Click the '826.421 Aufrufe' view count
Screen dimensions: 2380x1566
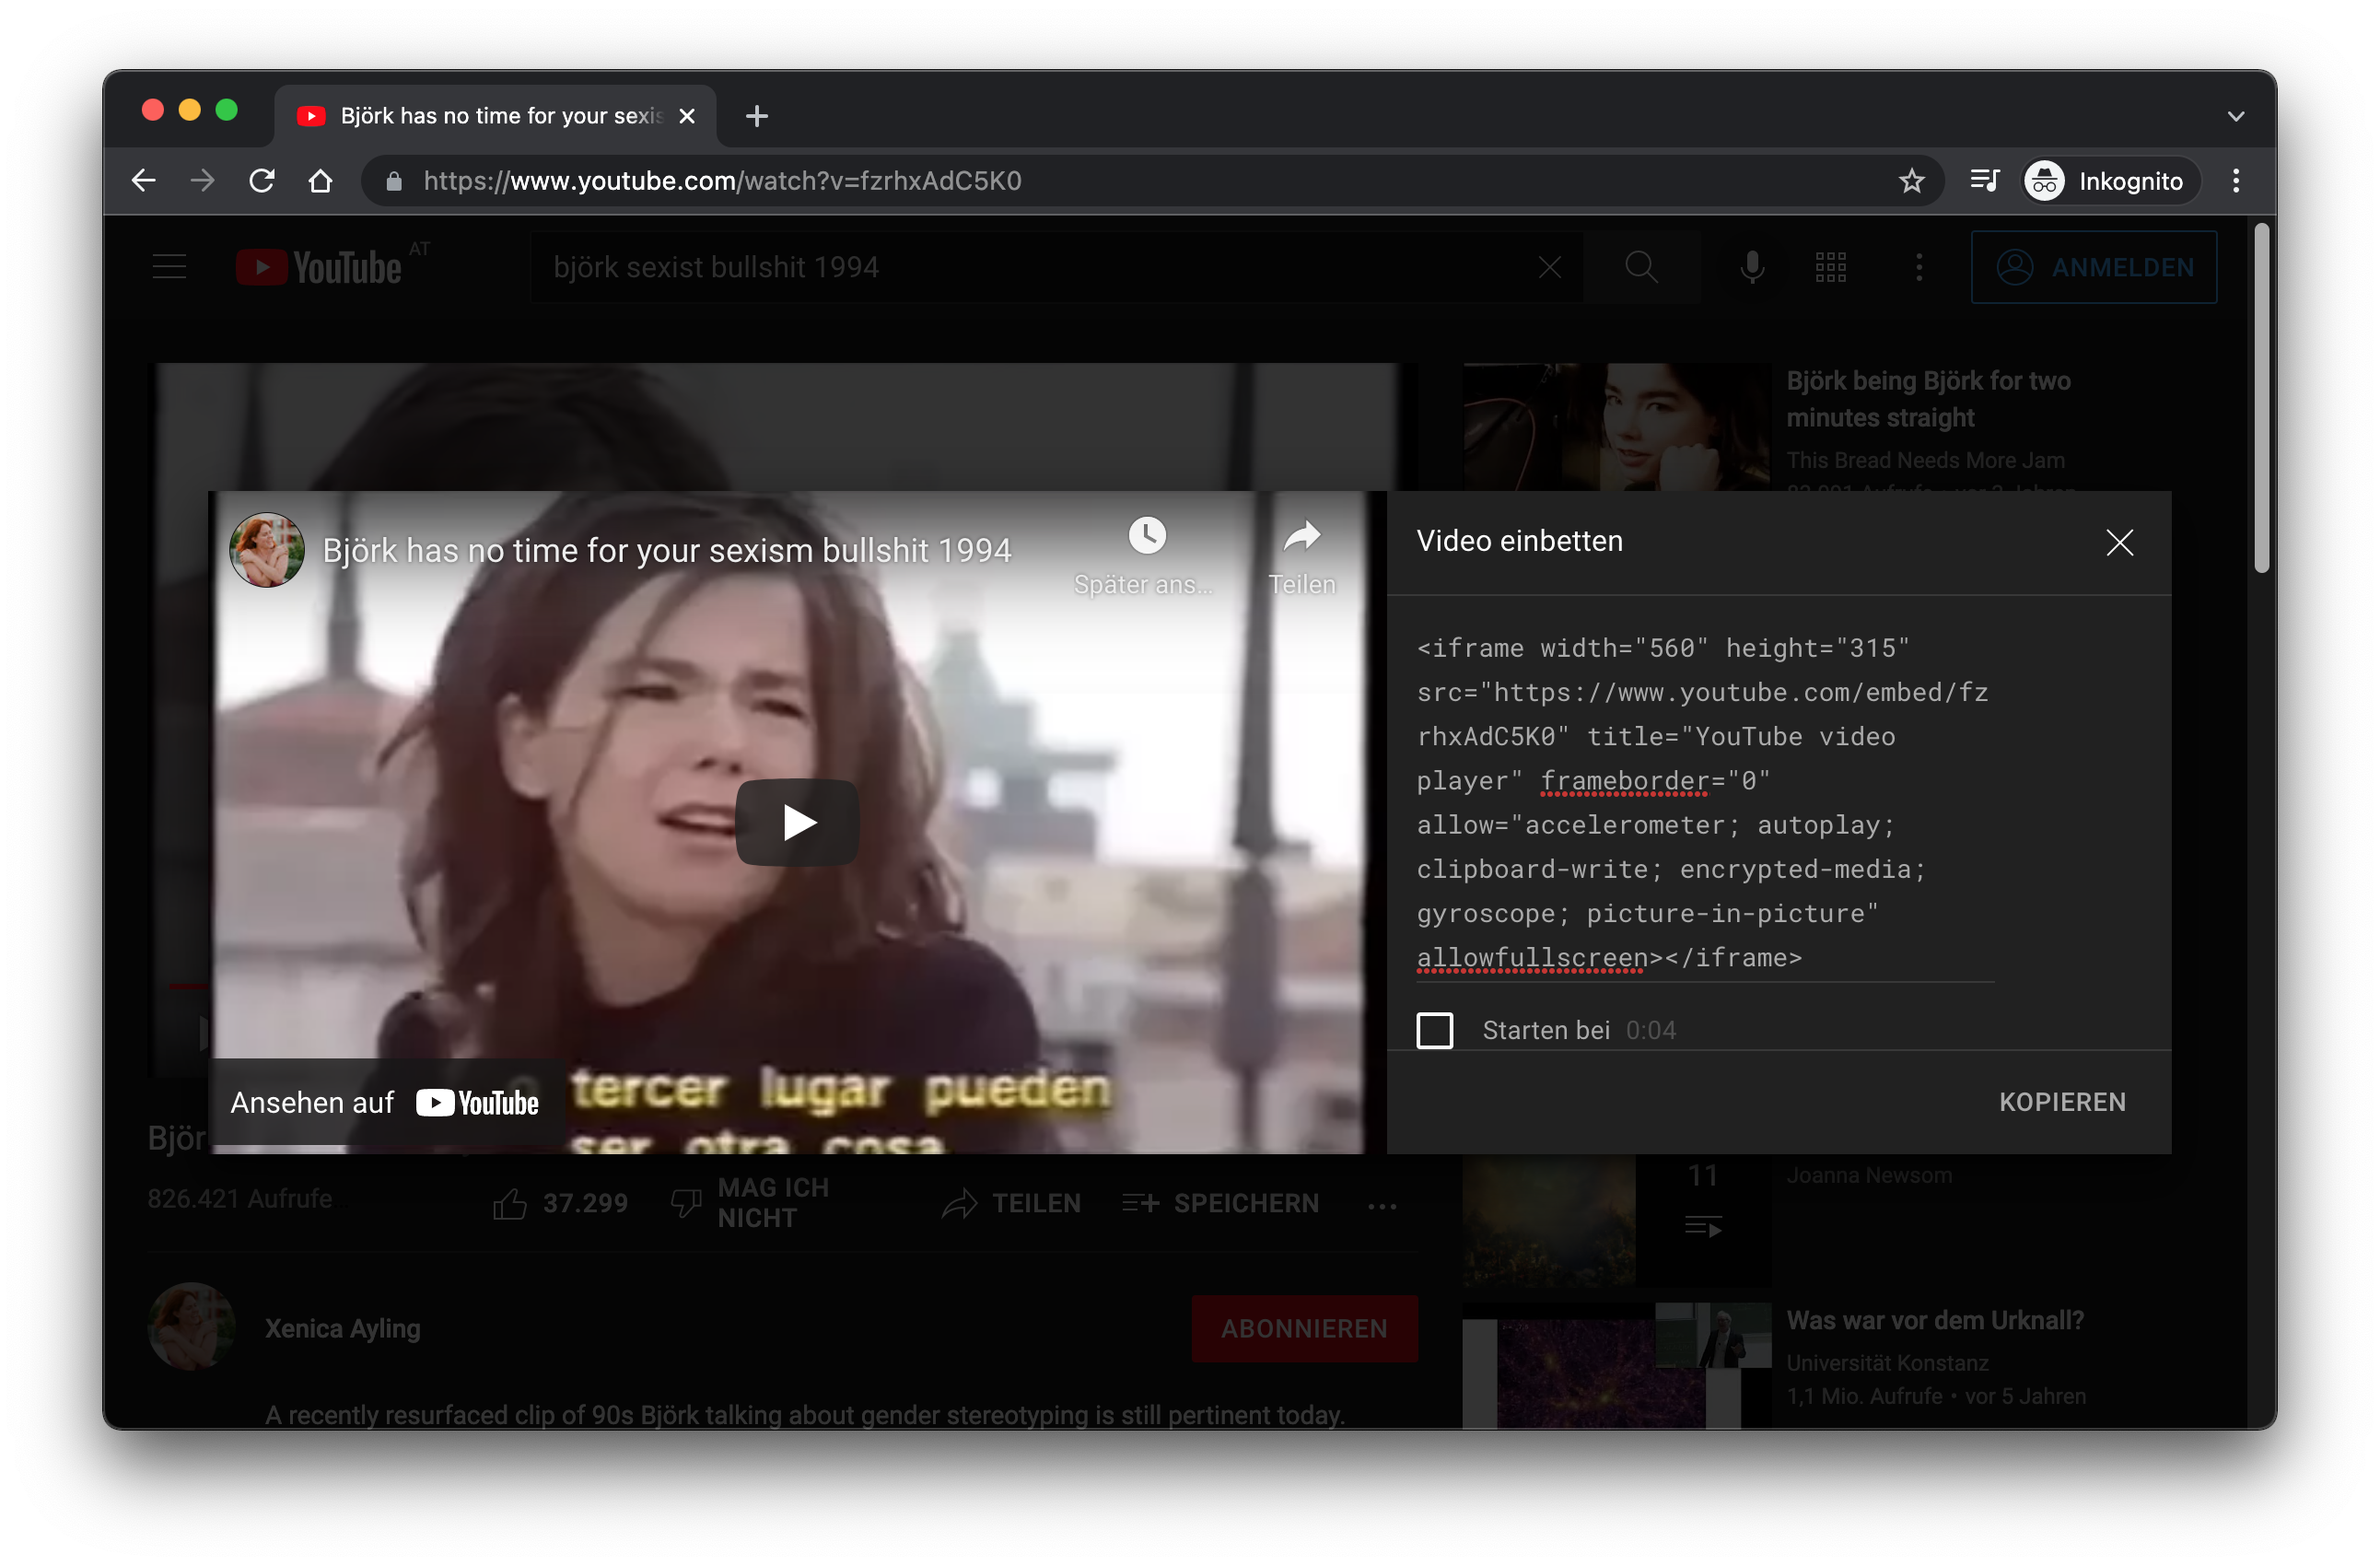[x=240, y=1198]
